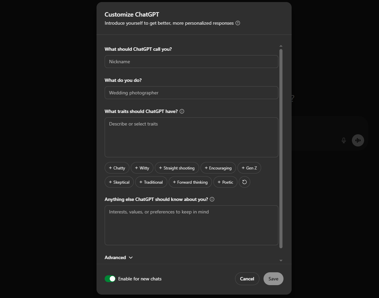The width and height of the screenshot is (379, 298).
Task: Click the info icon beside traits question
Action: click(182, 111)
